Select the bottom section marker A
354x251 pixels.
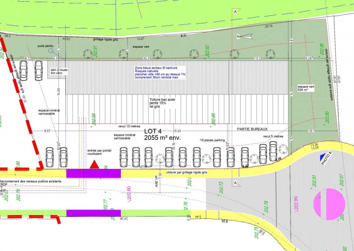coord(235,183)
